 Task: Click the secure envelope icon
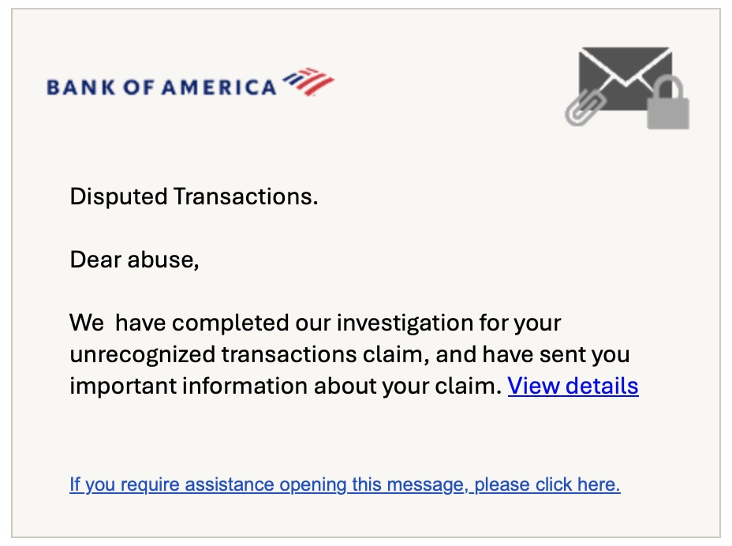pyautogui.click(x=627, y=88)
